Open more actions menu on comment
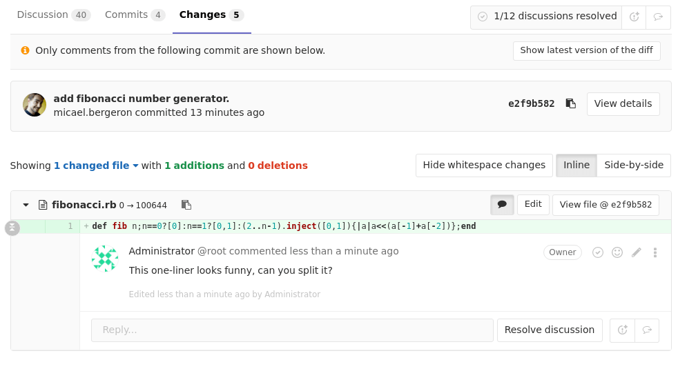The height and width of the screenshot is (371, 678). tap(655, 252)
